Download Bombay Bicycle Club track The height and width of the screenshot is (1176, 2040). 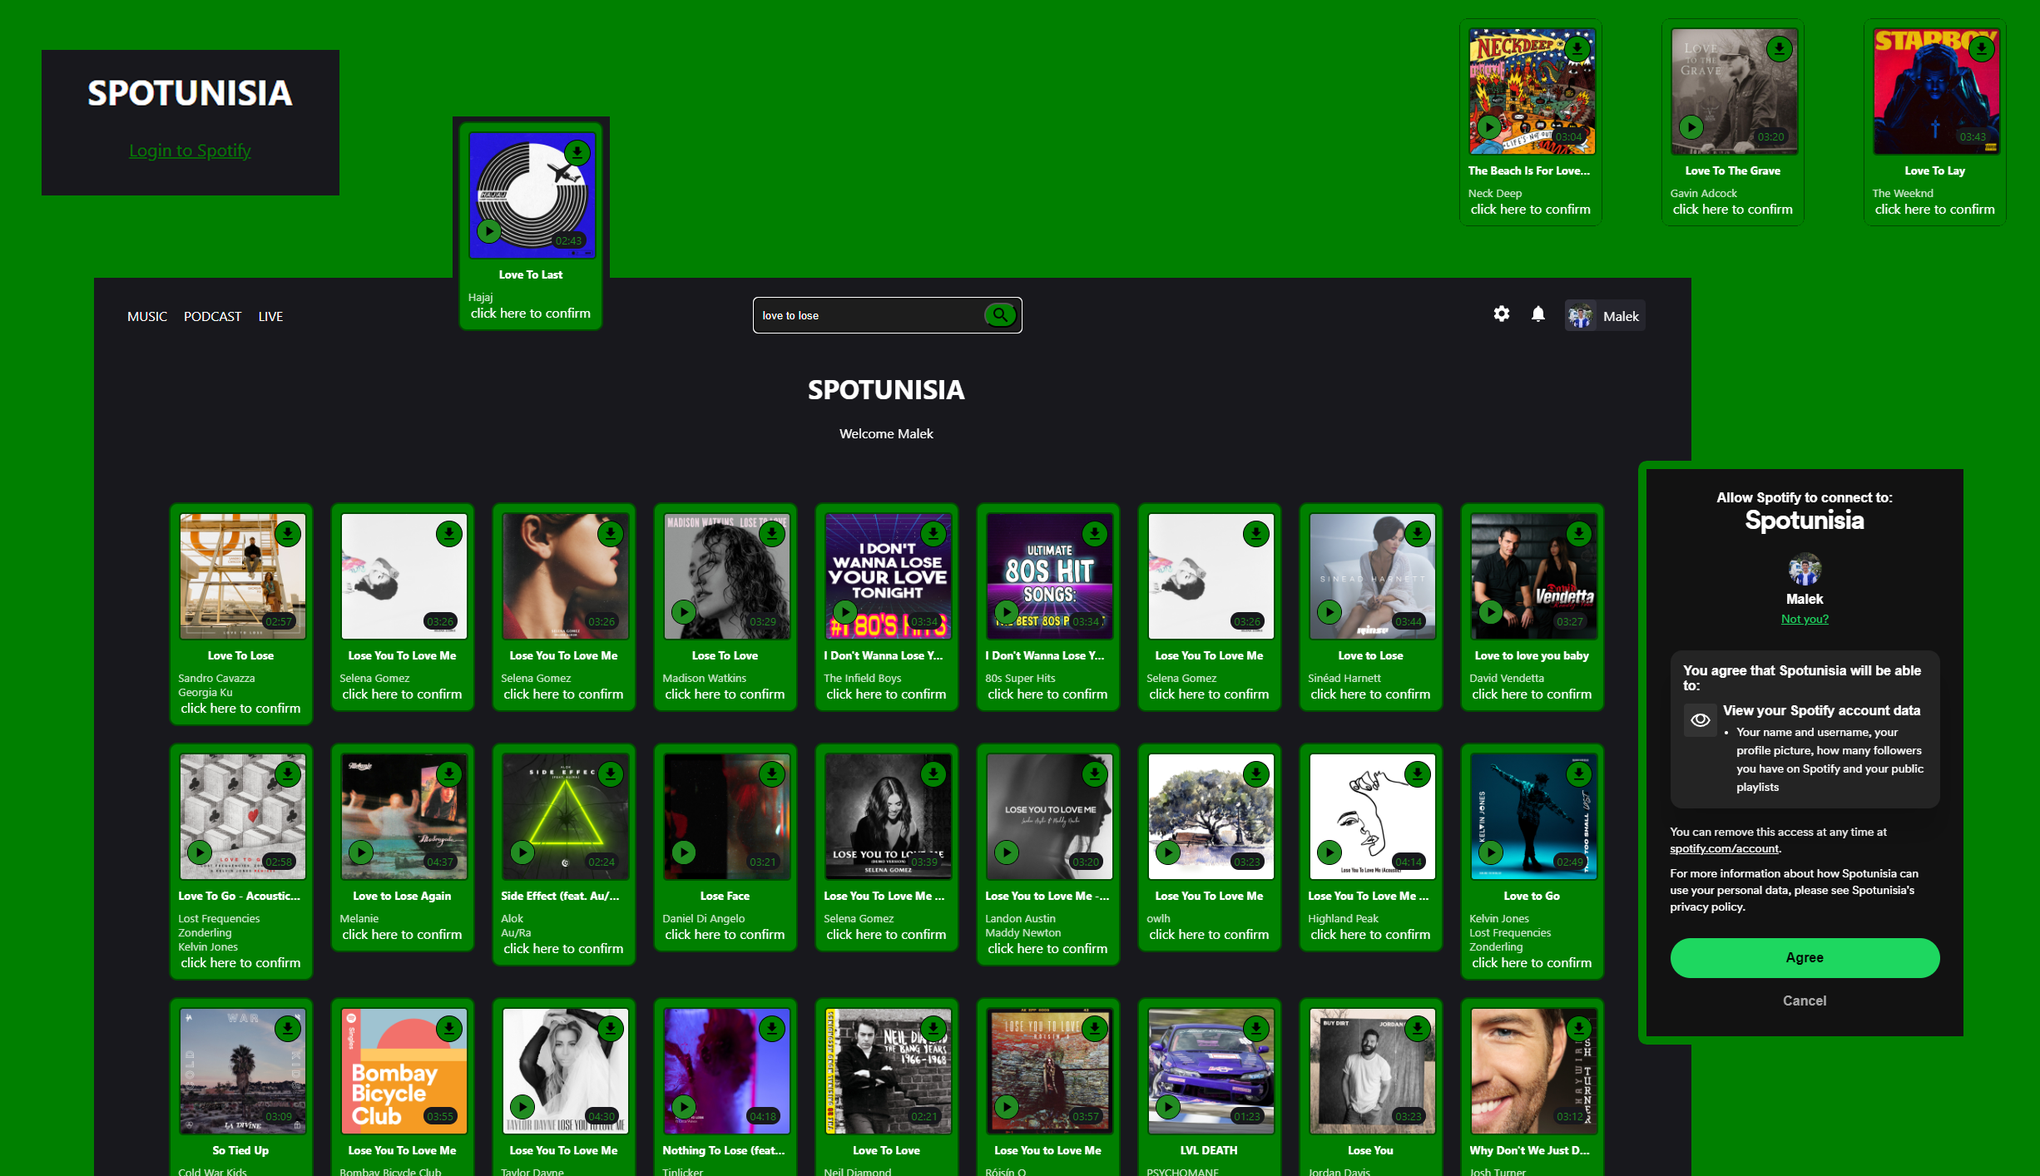pos(448,1029)
